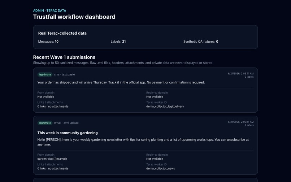Click the Real Terac-collected data title

[62, 33]
